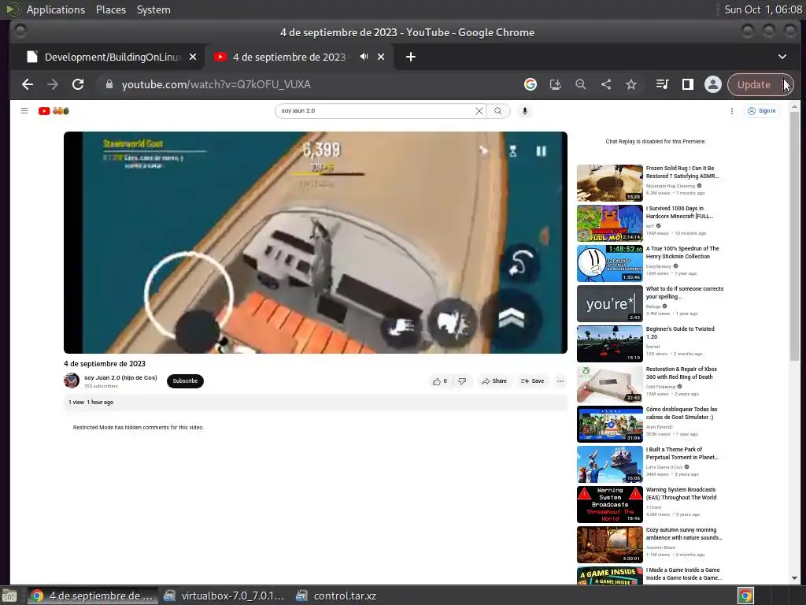
Task: Open YouTube settings three-dot menu
Action: 732,110
